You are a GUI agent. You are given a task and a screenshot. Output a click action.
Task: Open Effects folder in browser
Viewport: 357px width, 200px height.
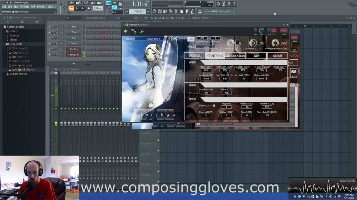pos(13,40)
